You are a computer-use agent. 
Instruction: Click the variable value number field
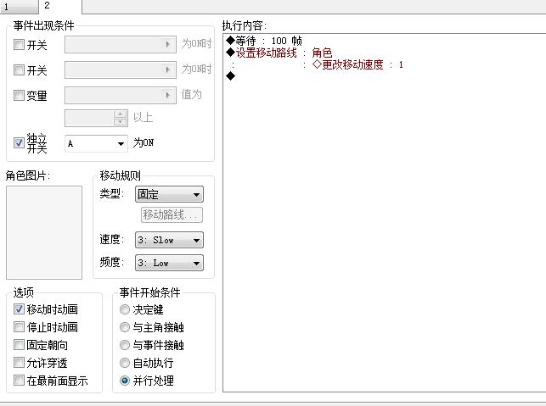[x=89, y=118]
